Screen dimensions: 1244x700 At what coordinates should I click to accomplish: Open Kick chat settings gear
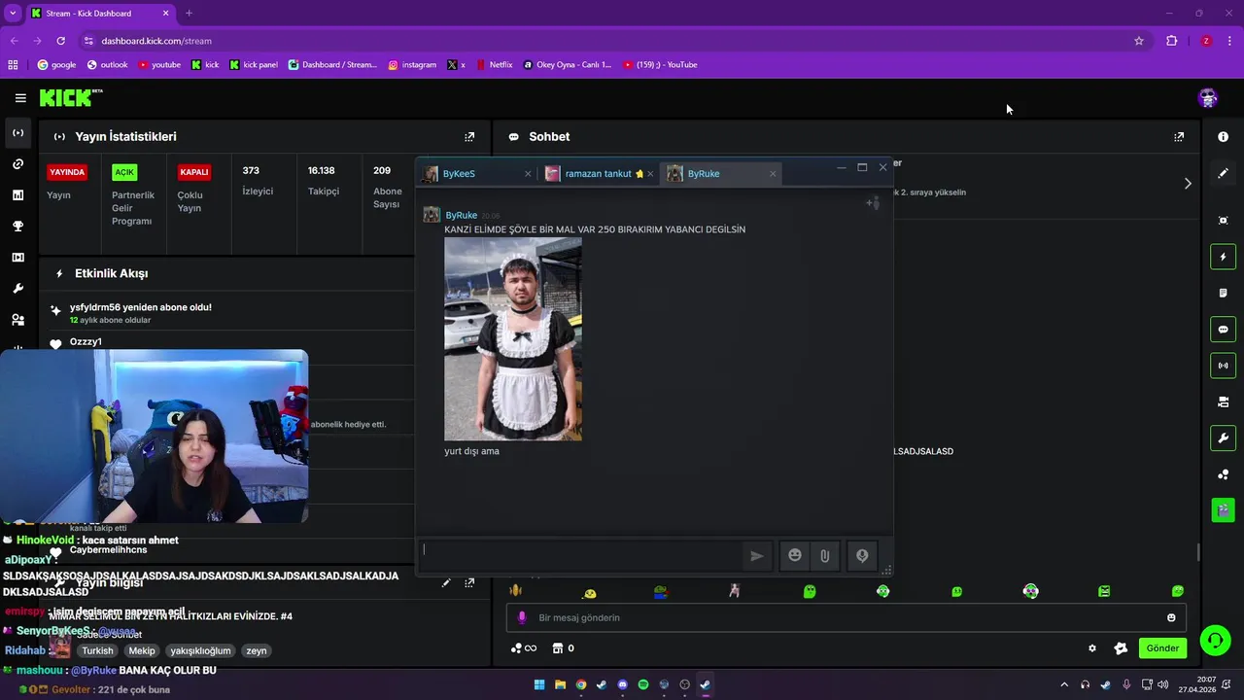coord(1092,648)
